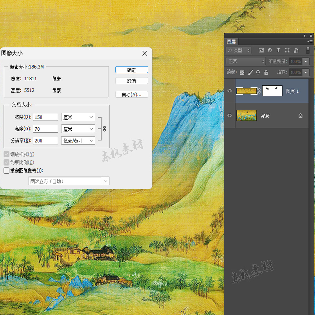Filter layers by smart object icon

(x=296, y=50)
